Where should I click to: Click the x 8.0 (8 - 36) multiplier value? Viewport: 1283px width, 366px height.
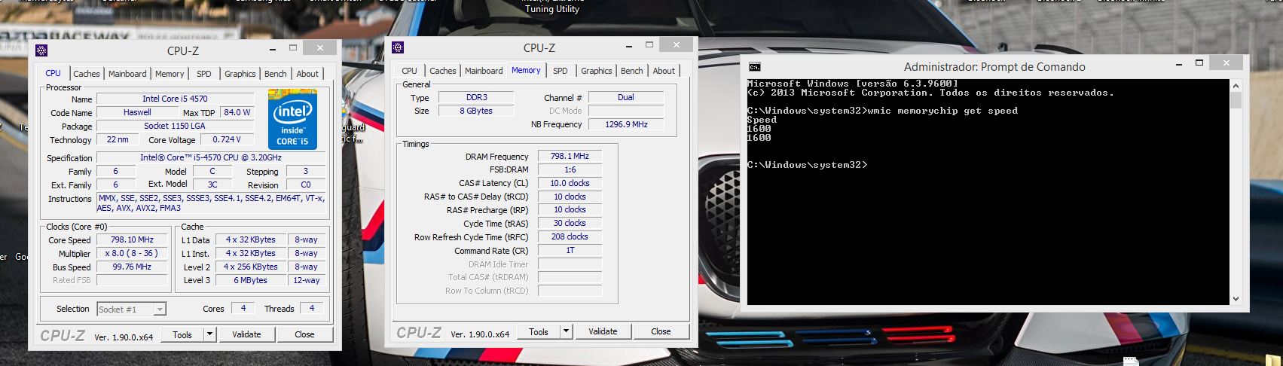click(132, 253)
